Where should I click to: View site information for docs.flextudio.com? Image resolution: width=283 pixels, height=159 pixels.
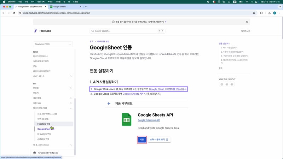tap(20, 13)
